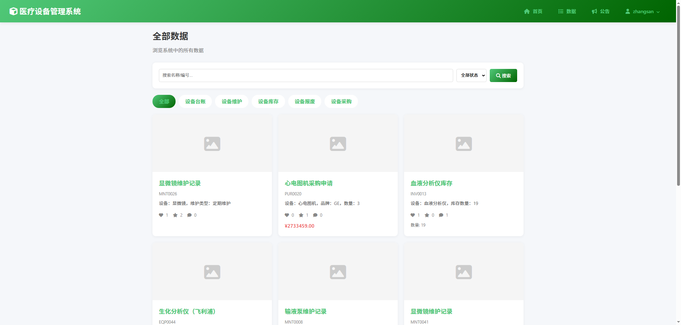Click star icon on PUR0020 card
Viewport: 681px width, 325px height.
pyautogui.click(x=301, y=215)
